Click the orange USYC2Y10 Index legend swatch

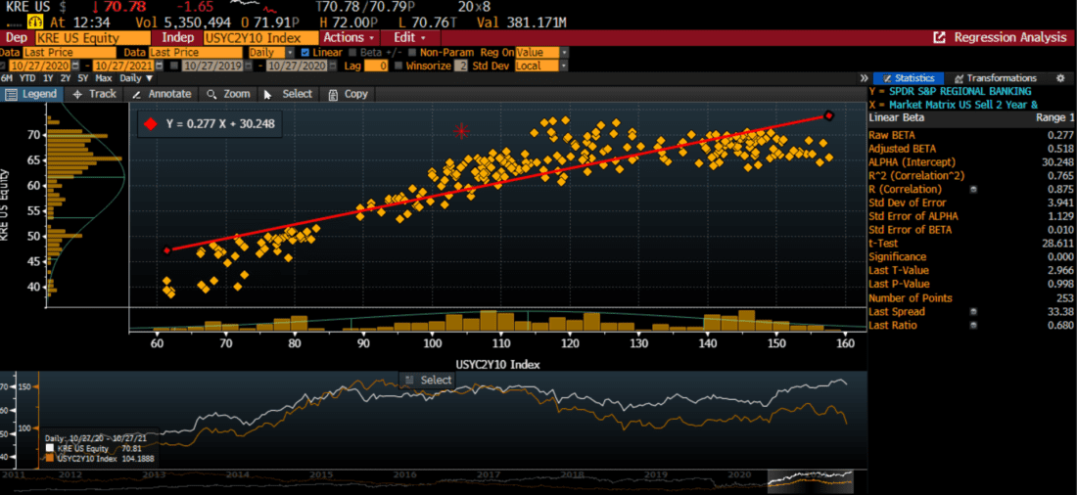point(49,459)
